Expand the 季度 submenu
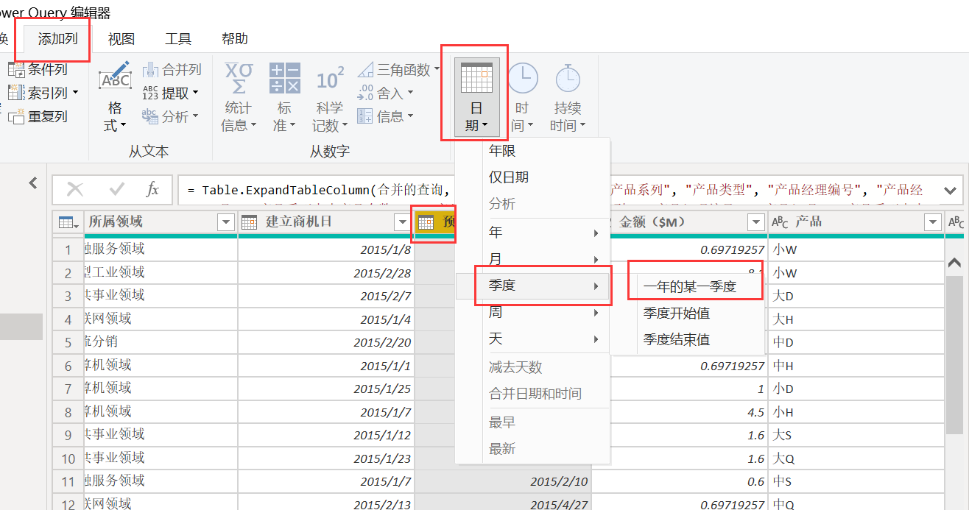 (533, 286)
